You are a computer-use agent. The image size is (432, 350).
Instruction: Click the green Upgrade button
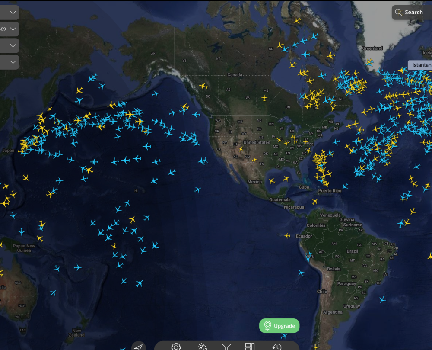(x=279, y=326)
